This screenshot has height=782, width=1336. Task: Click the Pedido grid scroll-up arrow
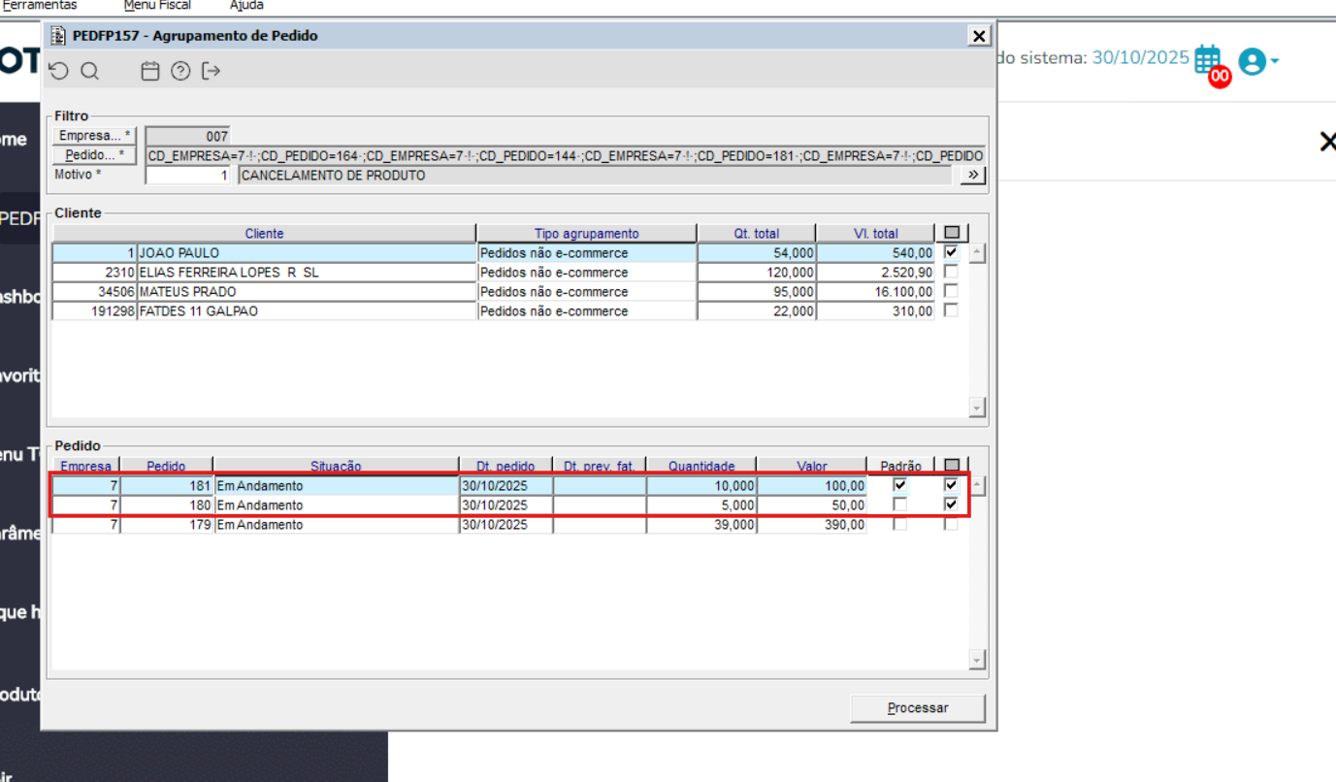[977, 486]
